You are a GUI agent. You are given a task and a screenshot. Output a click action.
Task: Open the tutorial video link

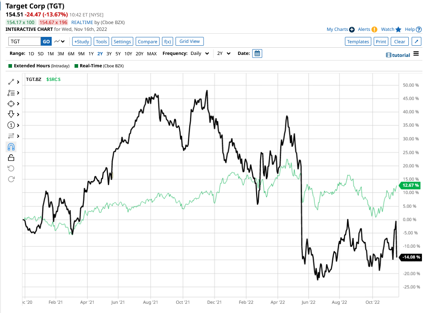[x=398, y=55]
